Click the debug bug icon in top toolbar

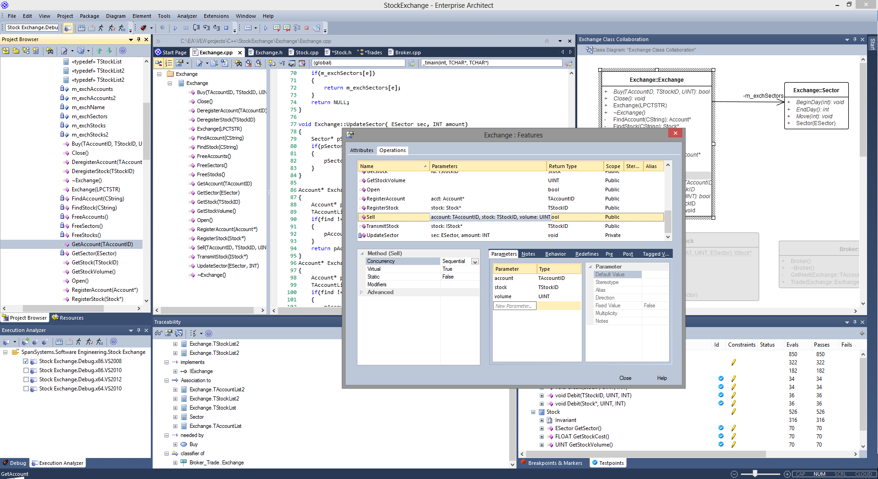pyautogui.click(x=144, y=28)
